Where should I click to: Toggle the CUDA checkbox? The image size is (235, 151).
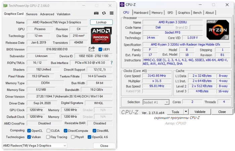click(49, 131)
